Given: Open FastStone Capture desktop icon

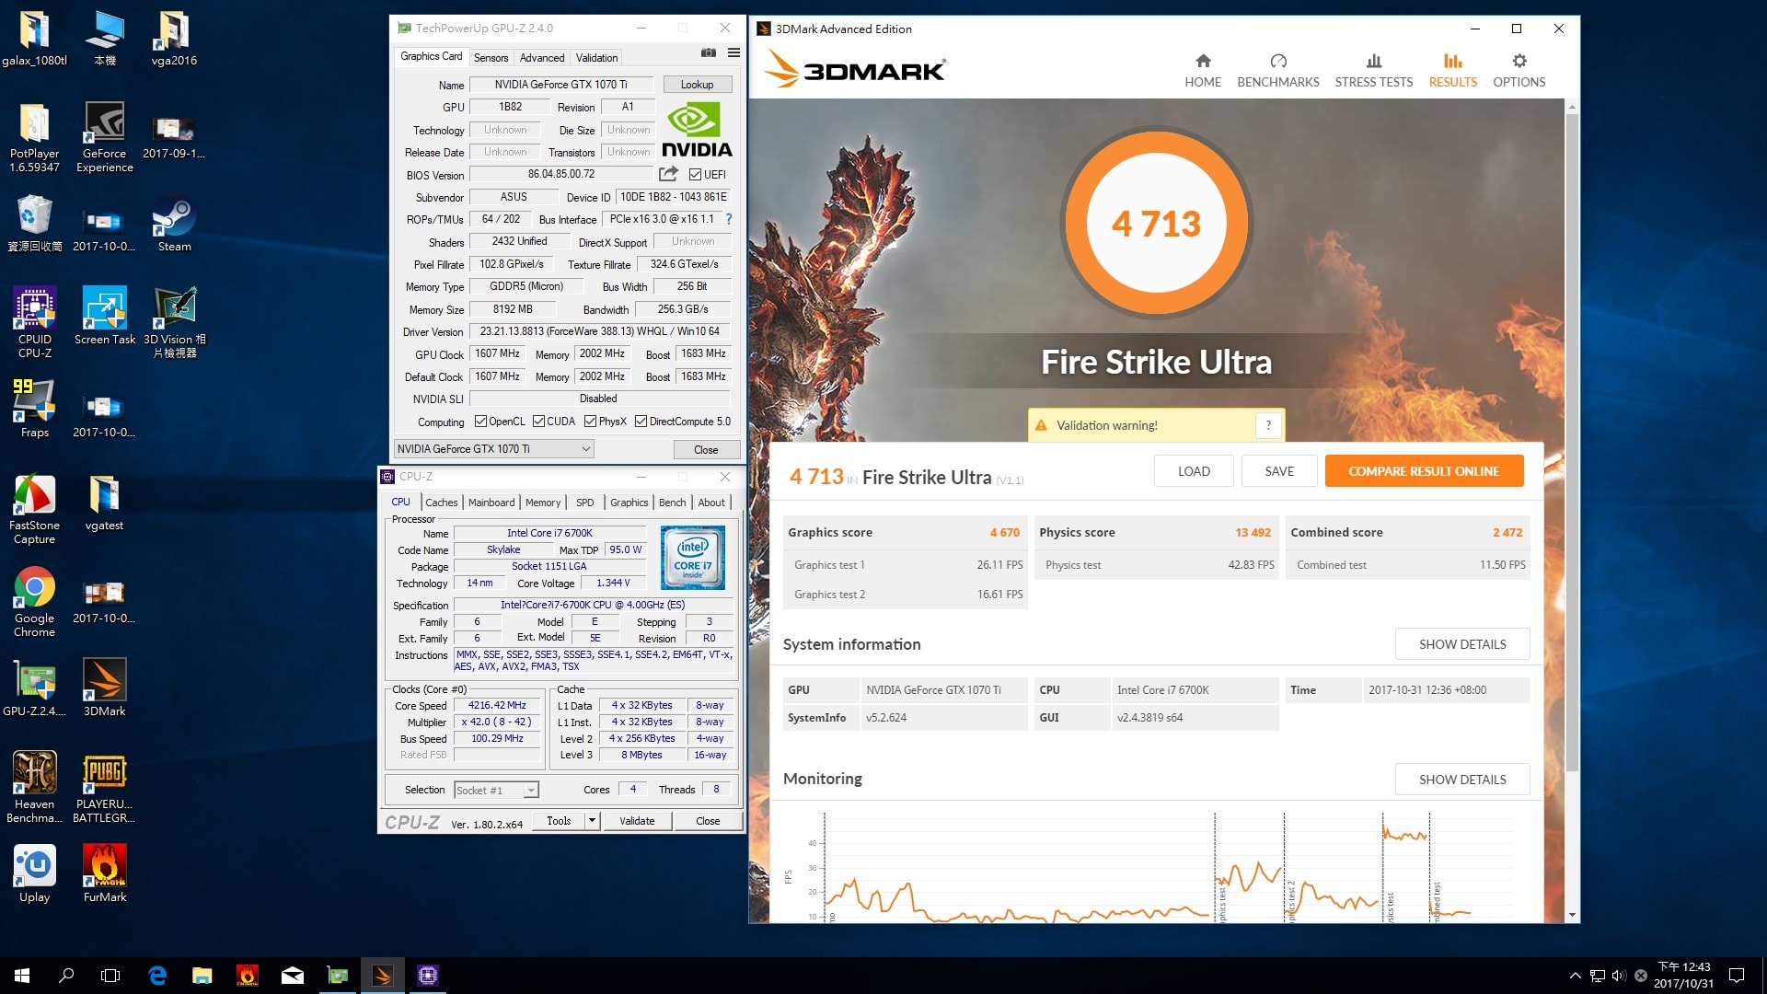Looking at the screenshot, I should click(35, 509).
